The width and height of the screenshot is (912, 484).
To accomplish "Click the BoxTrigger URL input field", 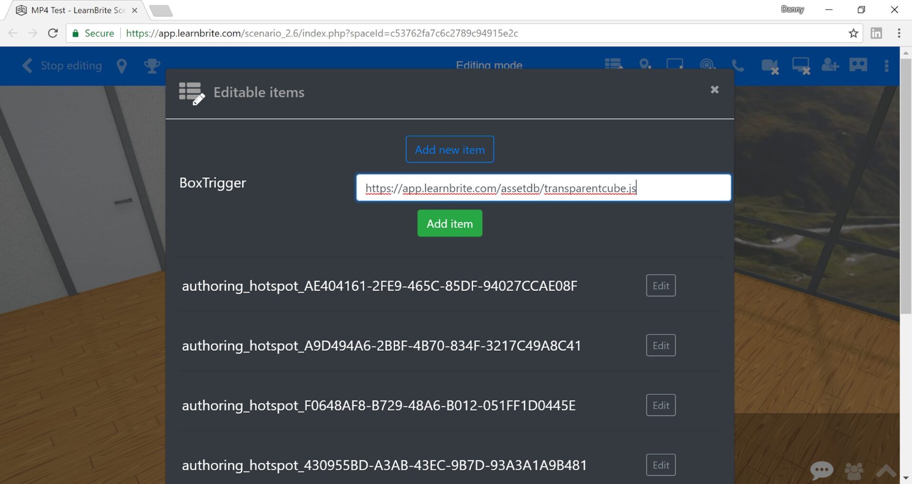I will click(543, 188).
